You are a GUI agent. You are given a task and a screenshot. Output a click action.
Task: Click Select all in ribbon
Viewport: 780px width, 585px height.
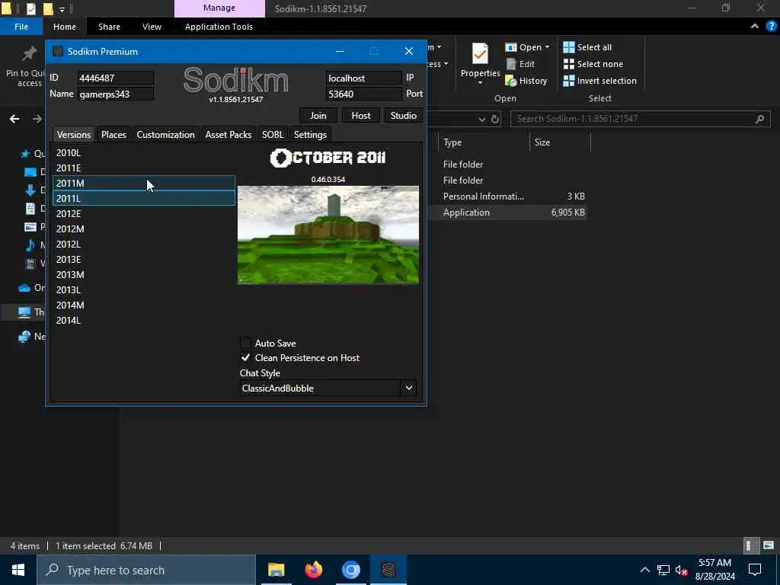[x=587, y=47]
